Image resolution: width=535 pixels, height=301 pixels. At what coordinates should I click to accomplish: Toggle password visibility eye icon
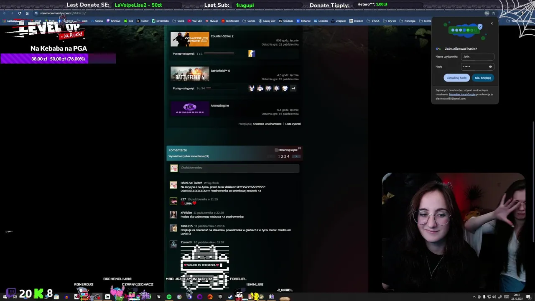pyautogui.click(x=490, y=66)
